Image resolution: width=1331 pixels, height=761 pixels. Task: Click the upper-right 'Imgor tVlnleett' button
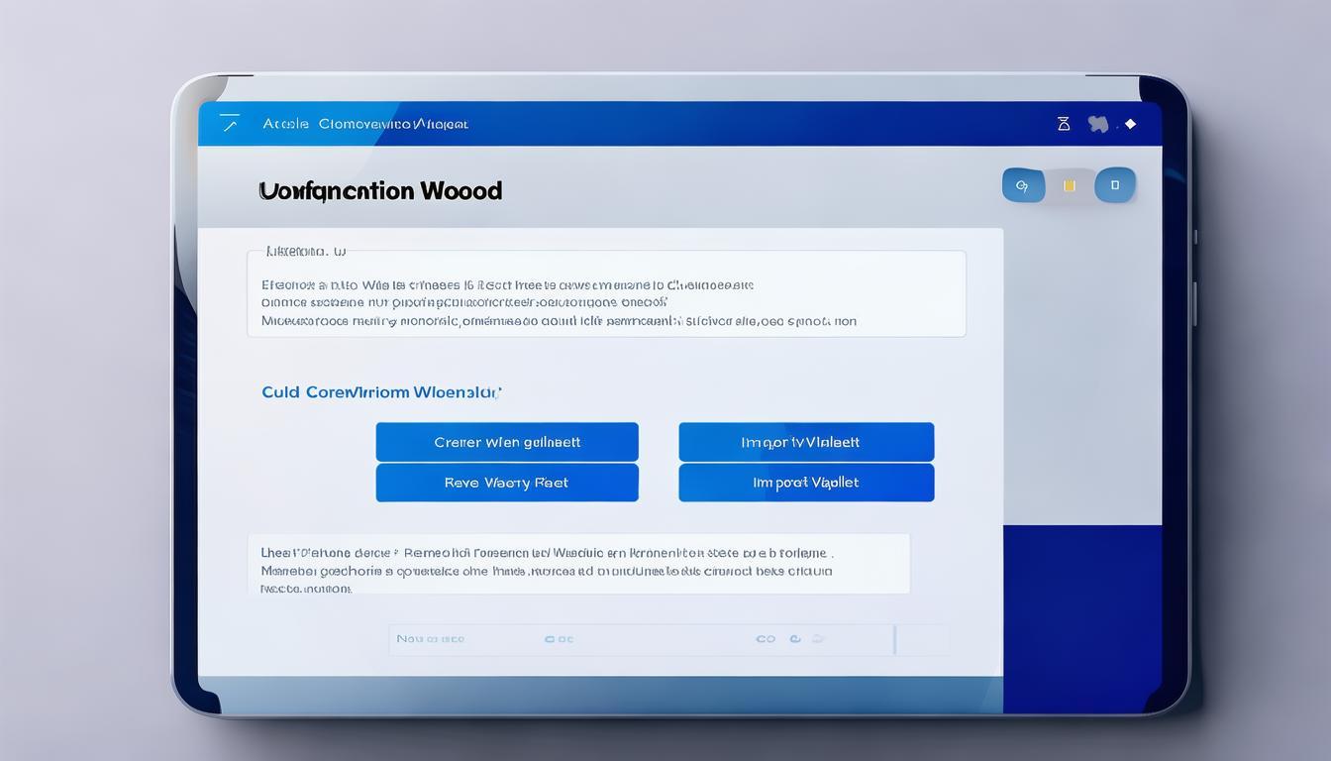[x=806, y=442]
